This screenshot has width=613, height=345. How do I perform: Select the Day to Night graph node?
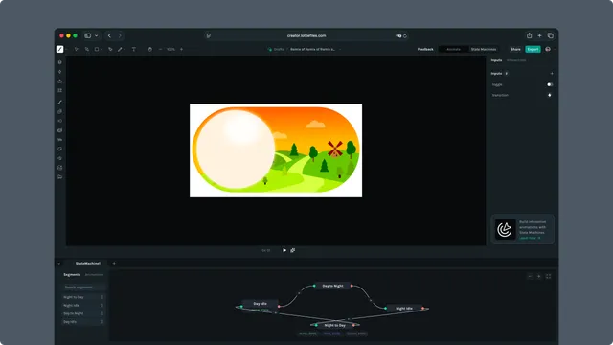(x=332, y=286)
